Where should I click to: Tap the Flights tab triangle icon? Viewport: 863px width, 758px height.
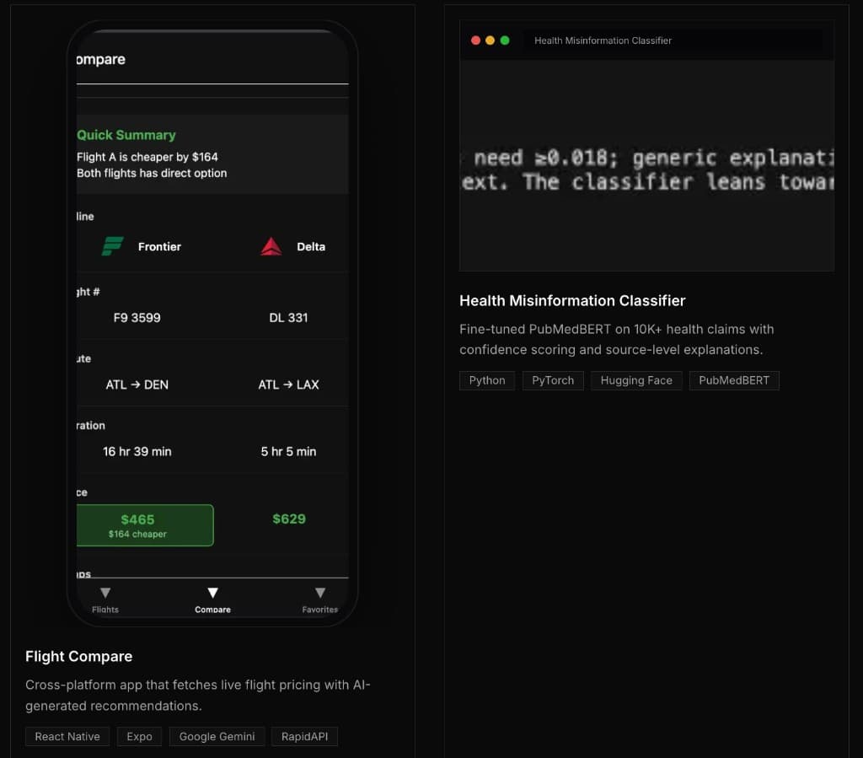105,593
